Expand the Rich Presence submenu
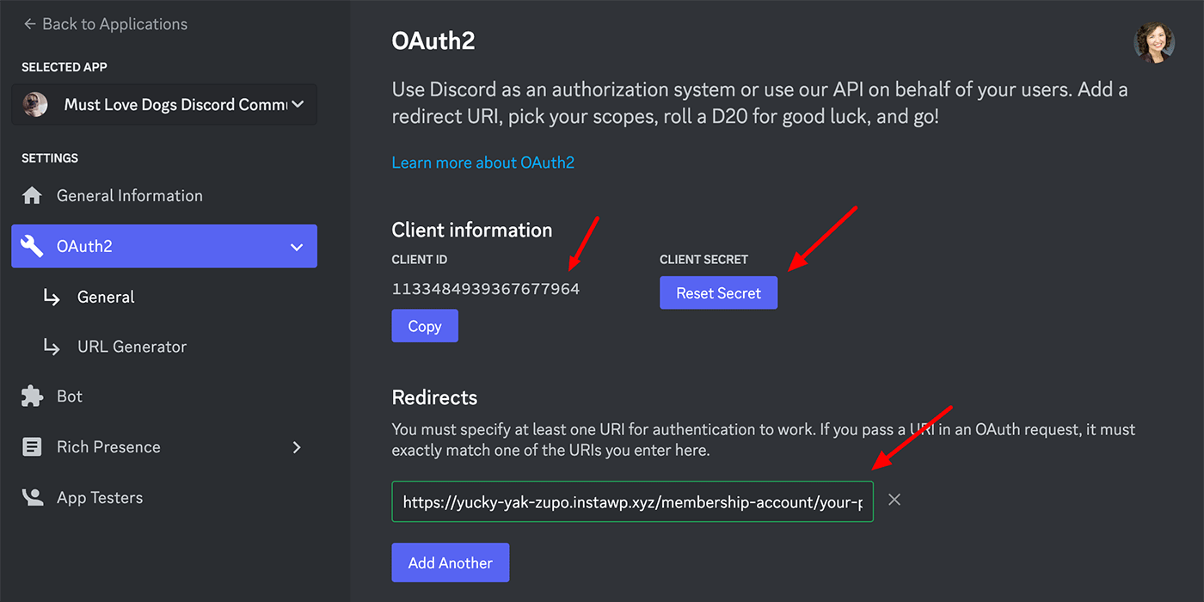Viewport: 1204px width, 602px height. click(296, 446)
